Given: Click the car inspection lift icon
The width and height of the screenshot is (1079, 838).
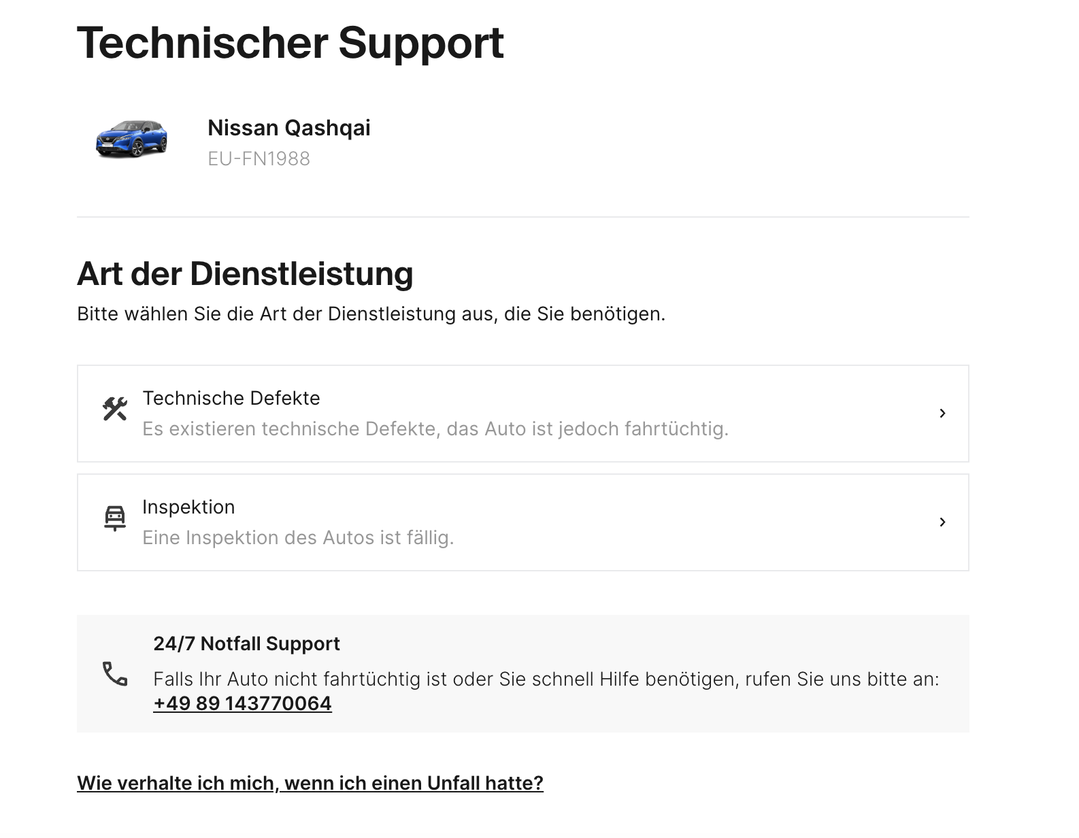Looking at the screenshot, I should [x=115, y=518].
